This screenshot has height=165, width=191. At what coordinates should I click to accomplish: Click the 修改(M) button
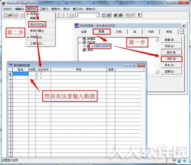point(171,52)
